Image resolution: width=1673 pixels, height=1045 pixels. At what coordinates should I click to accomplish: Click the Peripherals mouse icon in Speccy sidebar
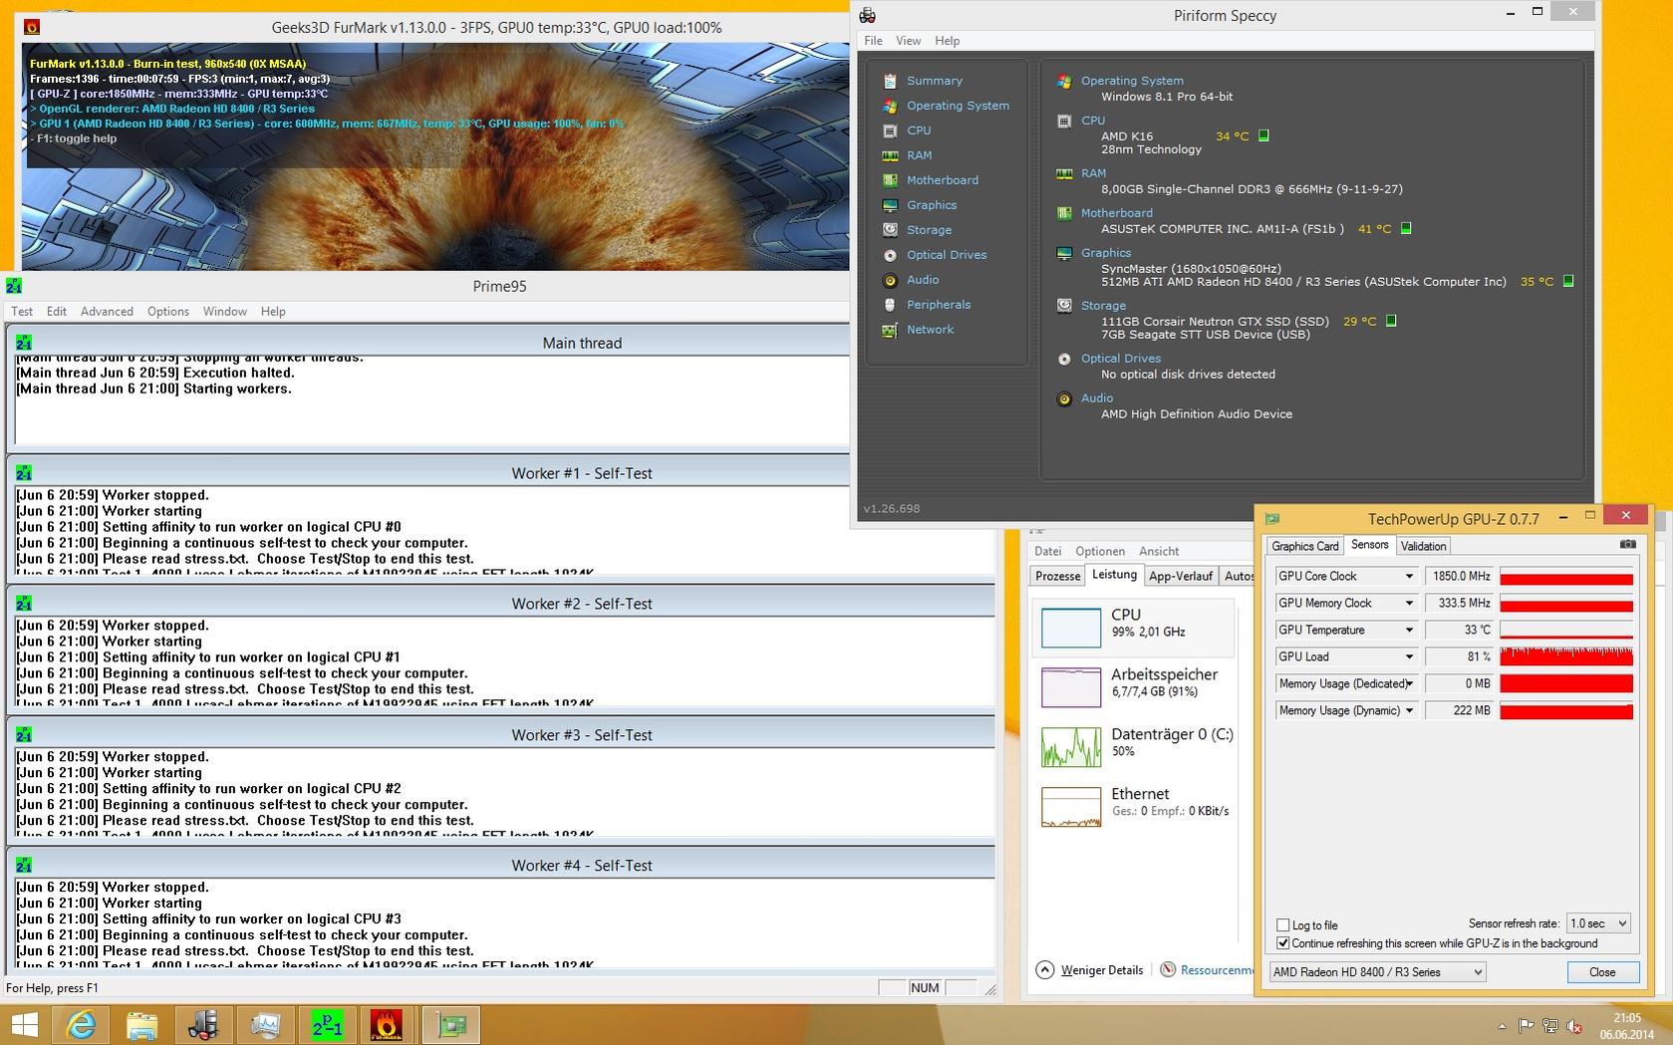coord(890,305)
